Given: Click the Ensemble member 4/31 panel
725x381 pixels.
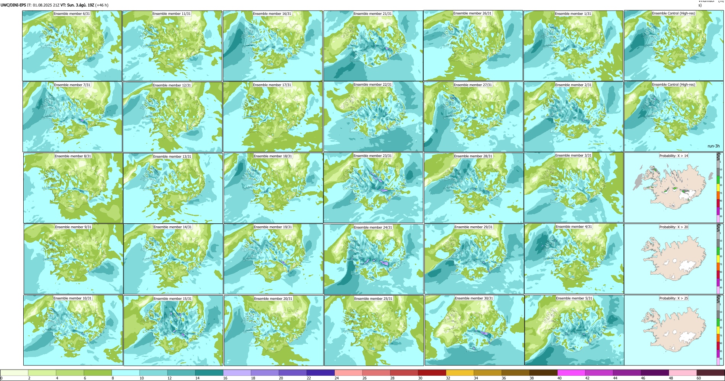Looking at the screenshot, I should [574, 259].
